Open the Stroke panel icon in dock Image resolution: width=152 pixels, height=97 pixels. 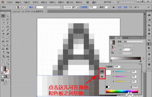click(149, 40)
